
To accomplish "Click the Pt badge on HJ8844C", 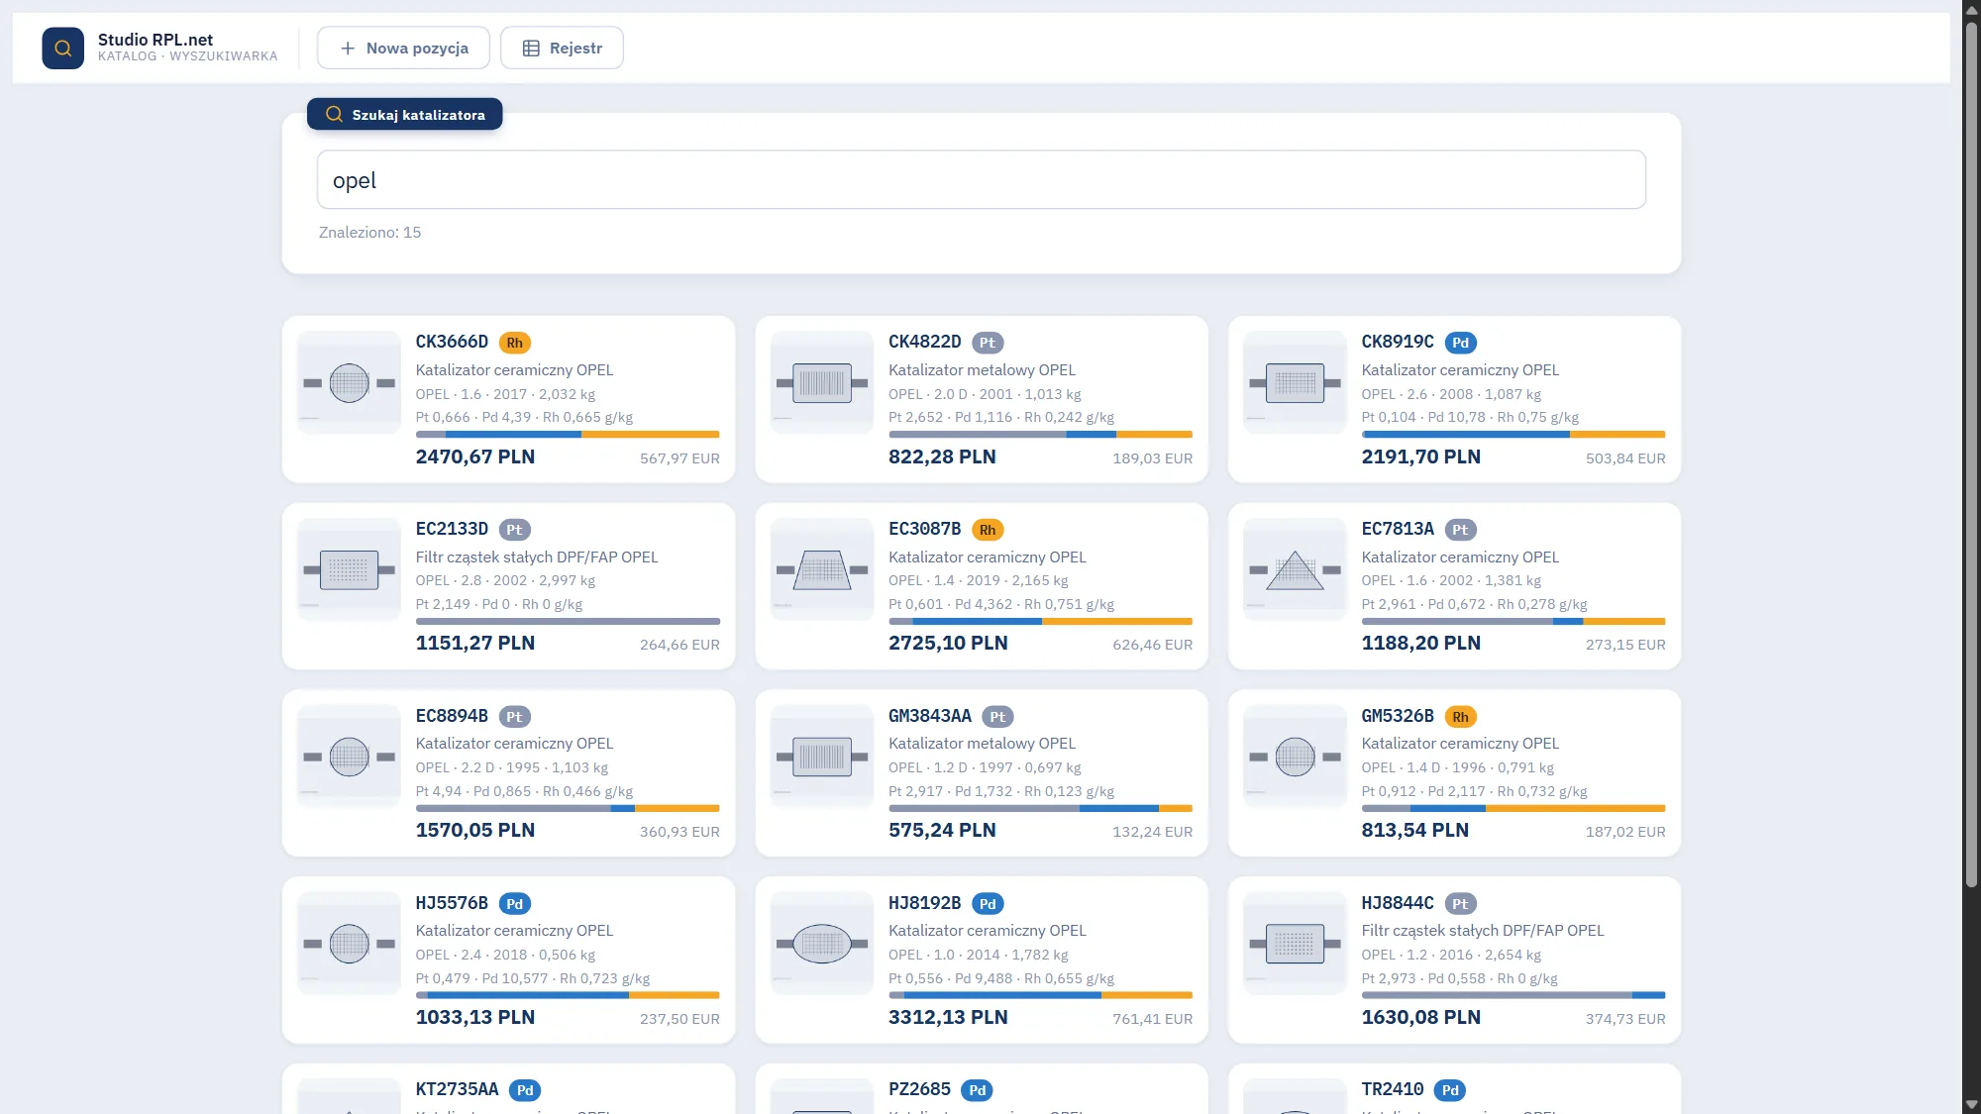I will [1461, 903].
